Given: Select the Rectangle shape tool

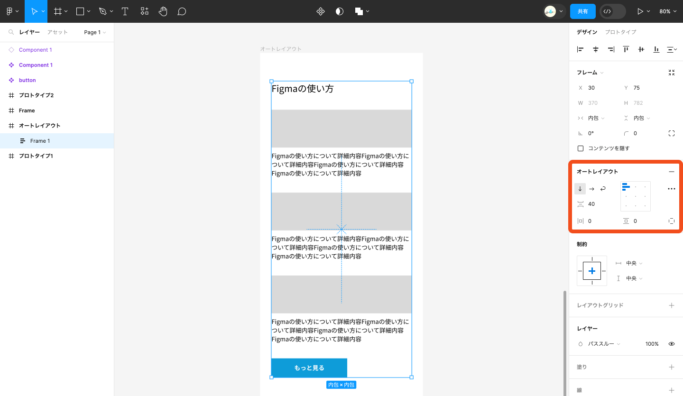Looking at the screenshot, I should click(x=80, y=11).
